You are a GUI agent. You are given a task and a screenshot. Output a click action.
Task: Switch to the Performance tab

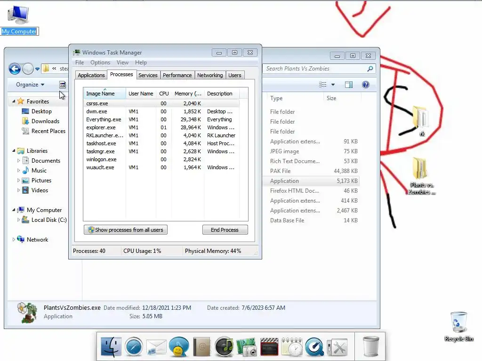tap(177, 75)
